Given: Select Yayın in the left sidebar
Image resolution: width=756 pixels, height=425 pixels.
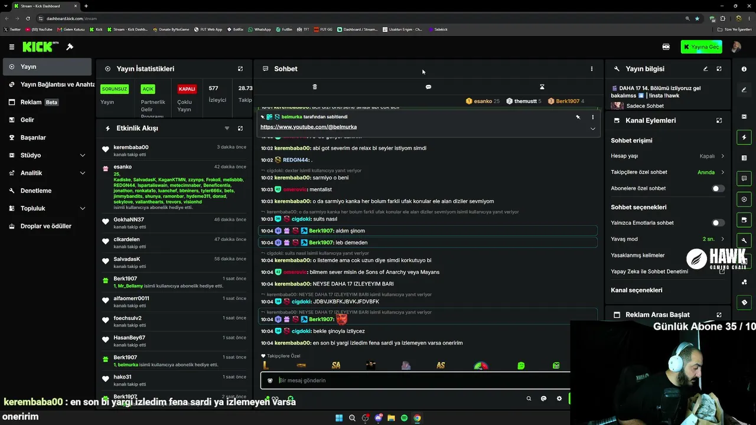Looking at the screenshot, I should coord(47,67).
